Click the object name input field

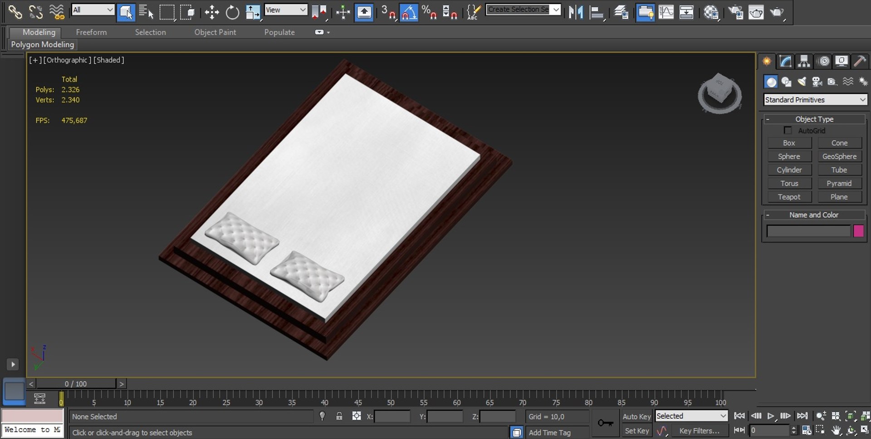click(808, 231)
